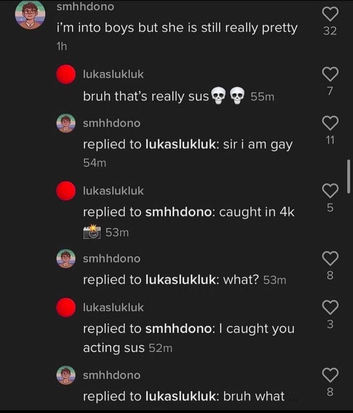Viewport: 353px width, 413px height.
Task: Like the 'what?' reply
Action: pos(330,259)
